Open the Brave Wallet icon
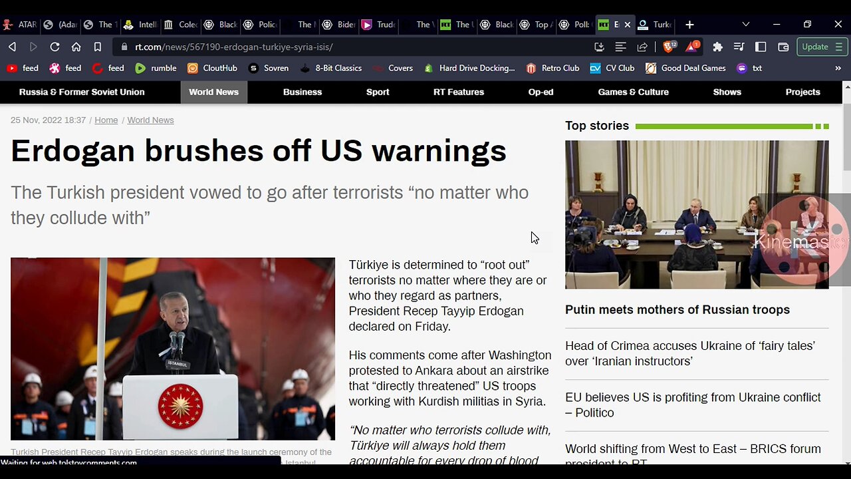Image resolution: width=851 pixels, height=479 pixels. [x=783, y=47]
